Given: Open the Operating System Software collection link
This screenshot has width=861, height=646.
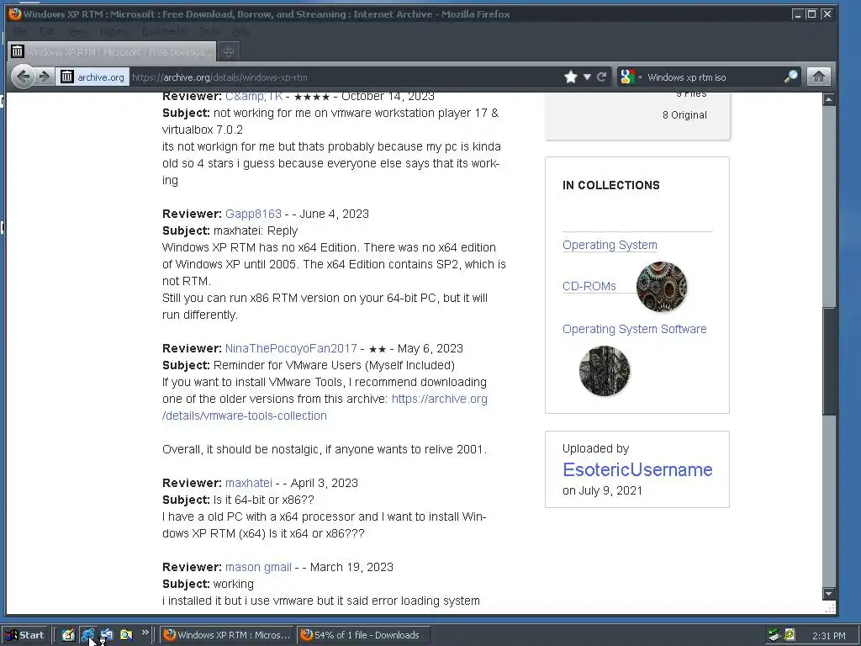Looking at the screenshot, I should click(x=634, y=329).
